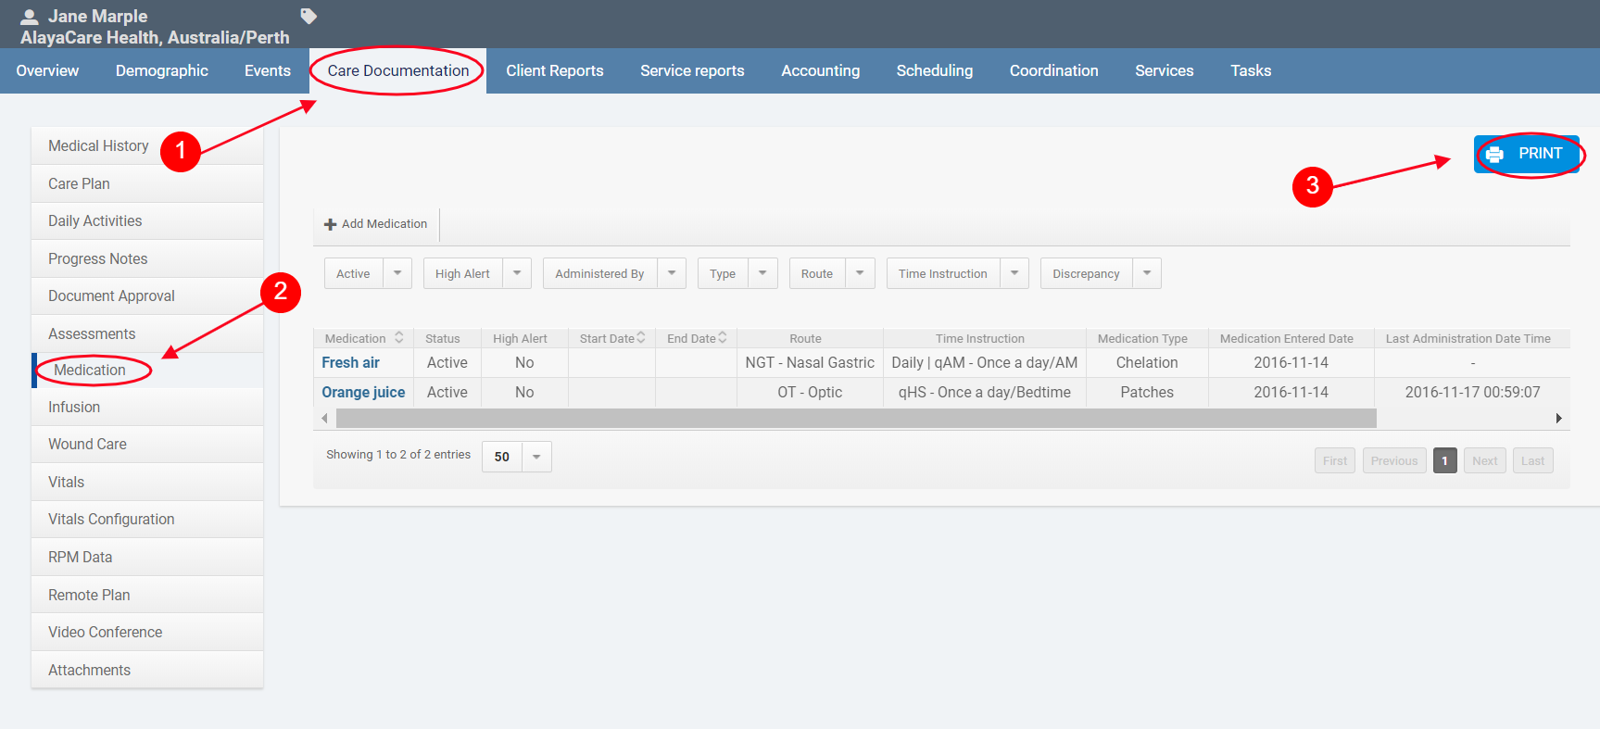Click the printer icon in the Print button

click(x=1494, y=154)
